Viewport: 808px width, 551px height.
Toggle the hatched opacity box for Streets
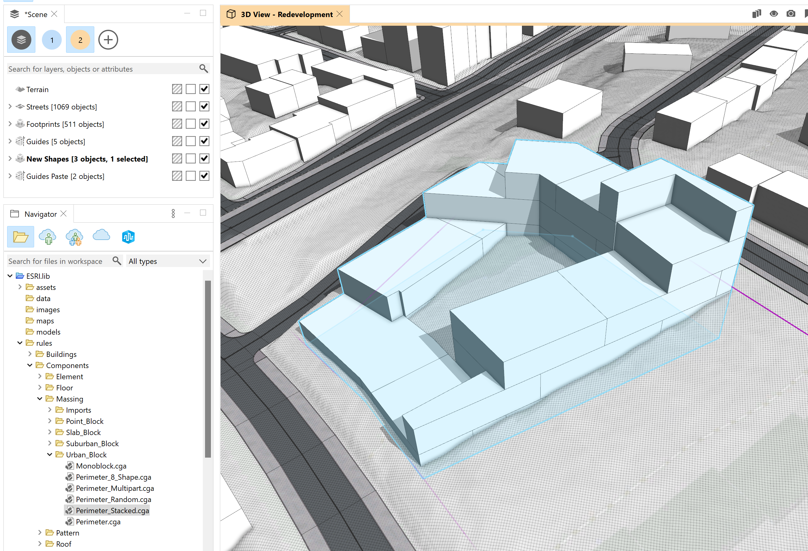click(x=177, y=106)
